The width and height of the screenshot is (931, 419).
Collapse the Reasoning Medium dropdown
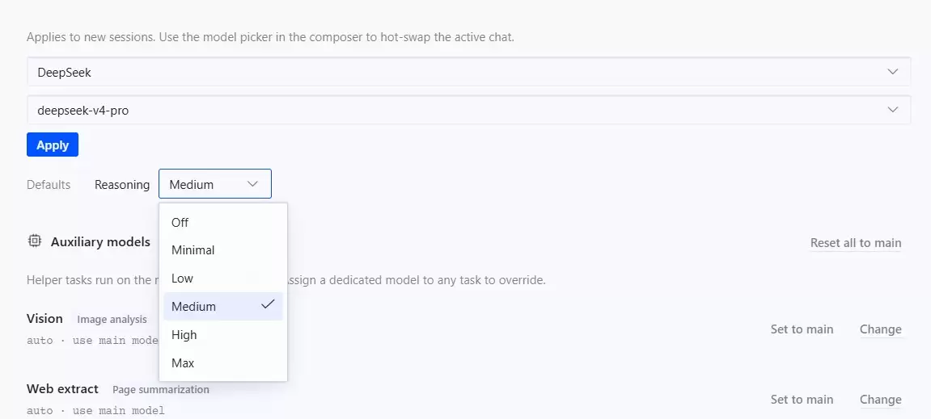215,184
